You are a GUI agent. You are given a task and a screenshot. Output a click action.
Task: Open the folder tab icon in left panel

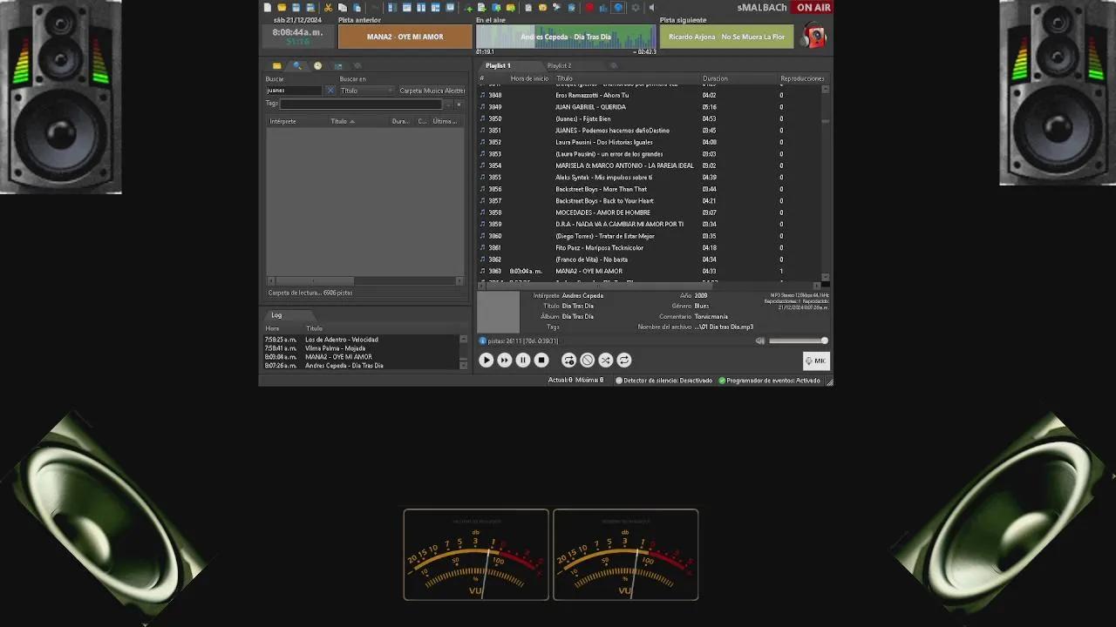[x=277, y=65]
